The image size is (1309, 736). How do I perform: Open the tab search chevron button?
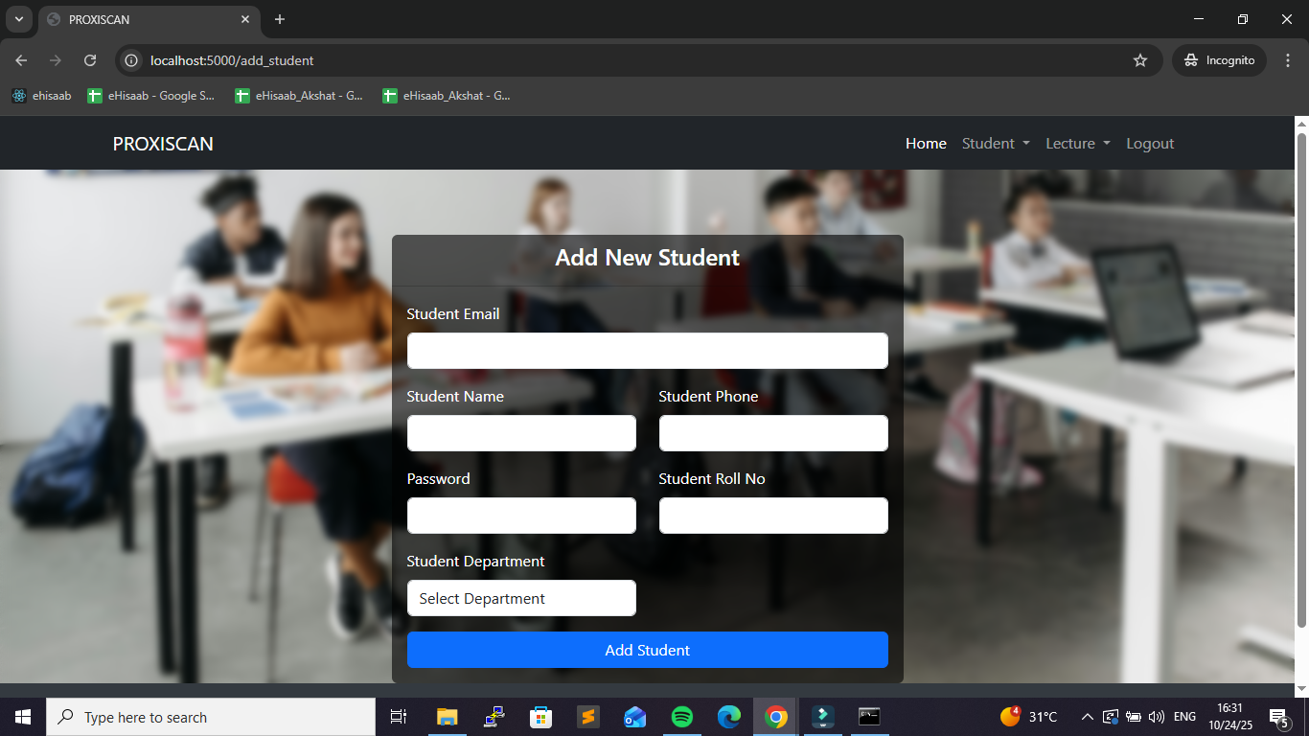click(18, 19)
